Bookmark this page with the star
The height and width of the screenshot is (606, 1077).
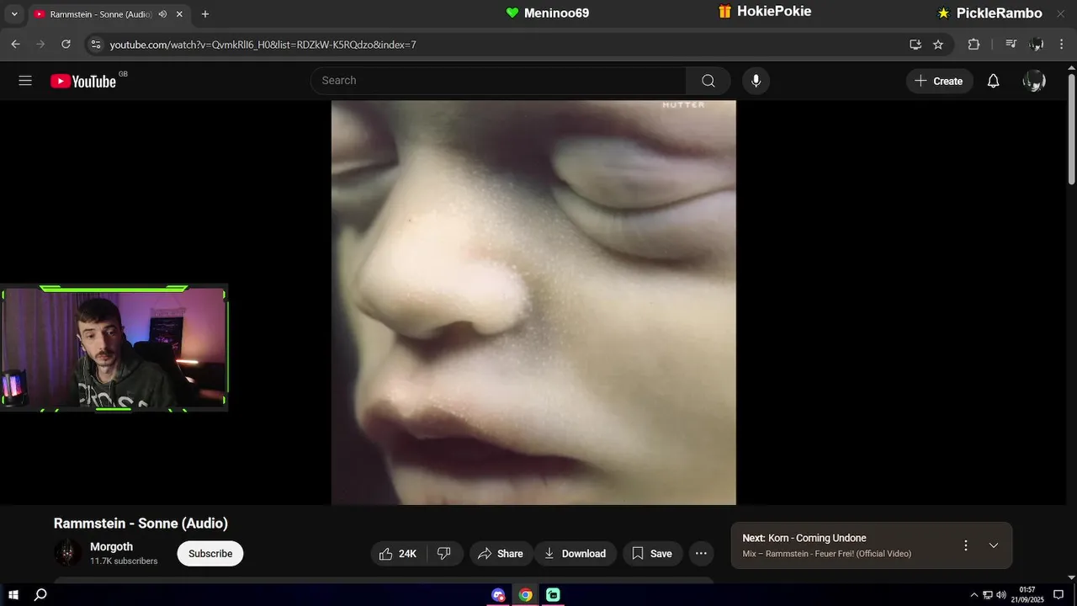(938, 45)
